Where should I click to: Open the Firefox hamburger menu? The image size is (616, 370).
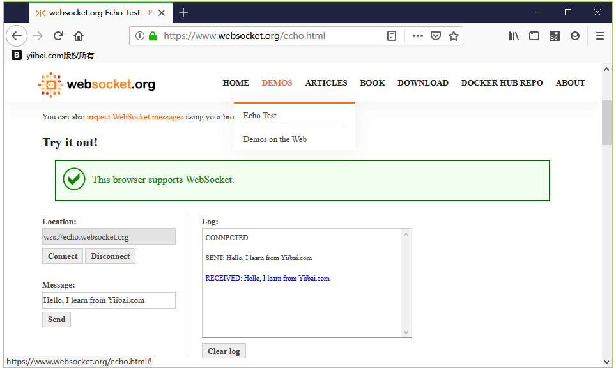[600, 36]
